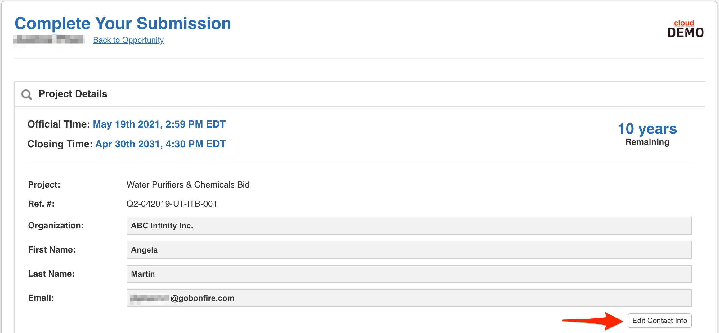Screen dimensions: 719x333
Task: Click the cloud DEMO logo
Action: tap(685, 29)
